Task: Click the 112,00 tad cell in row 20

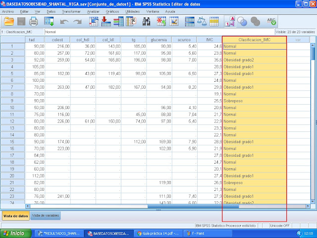Action: tap(35, 176)
